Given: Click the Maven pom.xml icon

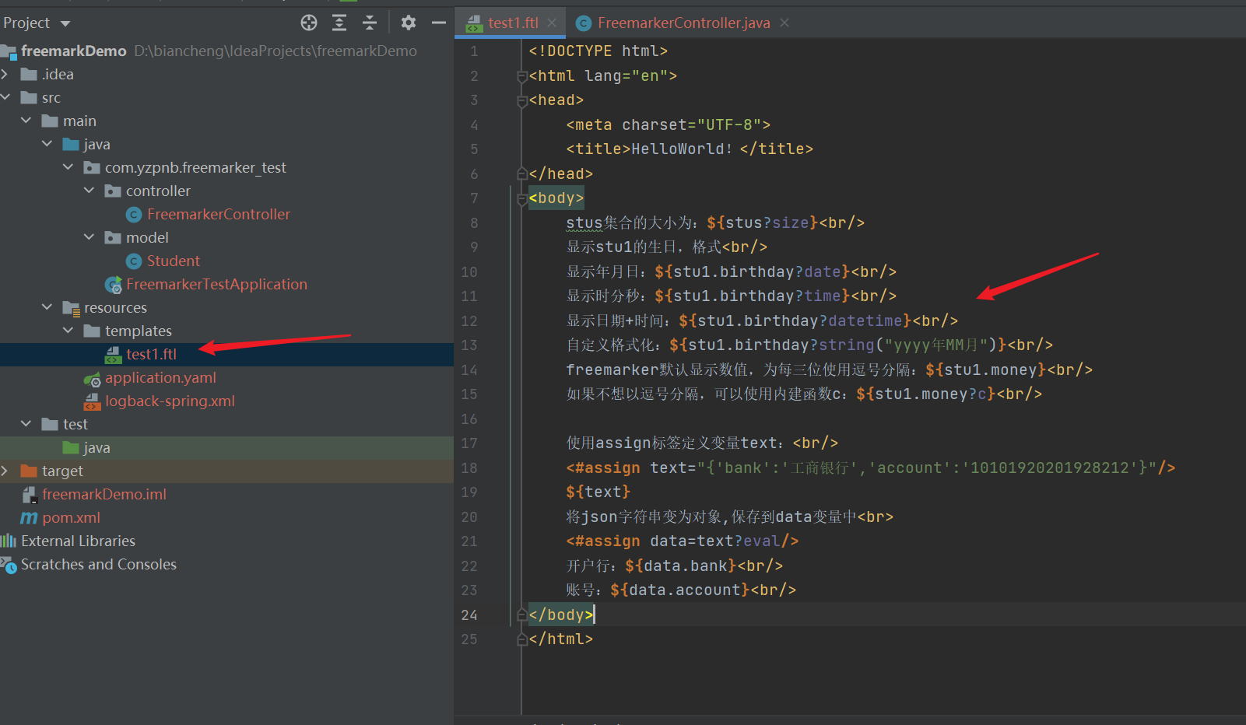Looking at the screenshot, I should (x=29, y=517).
